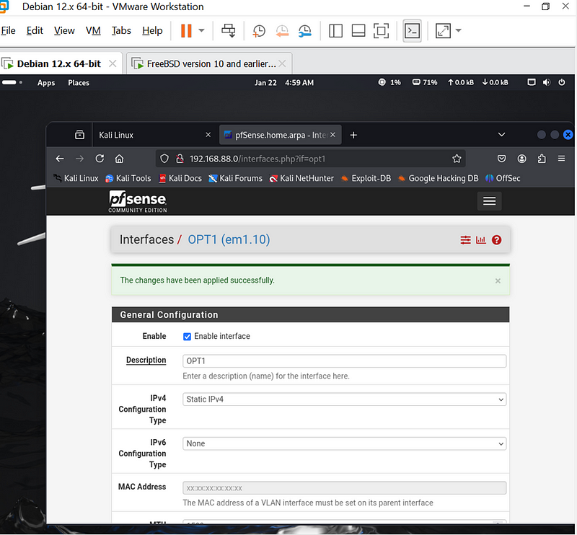Open the Firefox application menu

562,159
